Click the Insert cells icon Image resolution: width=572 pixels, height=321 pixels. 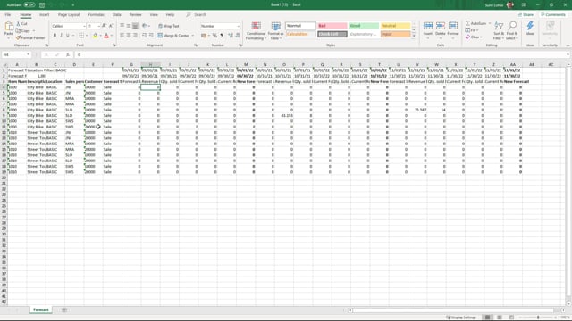tap(428, 29)
